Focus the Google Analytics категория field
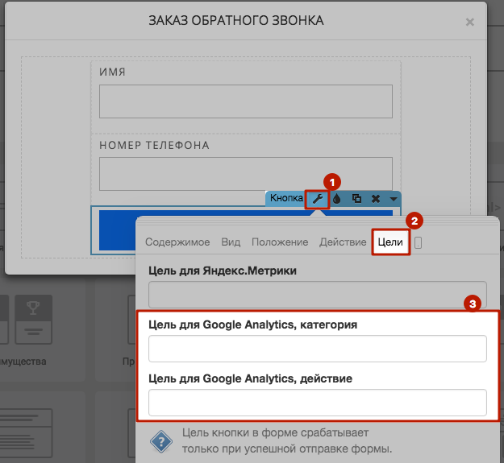This screenshot has height=463, width=504. click(318, 349)
